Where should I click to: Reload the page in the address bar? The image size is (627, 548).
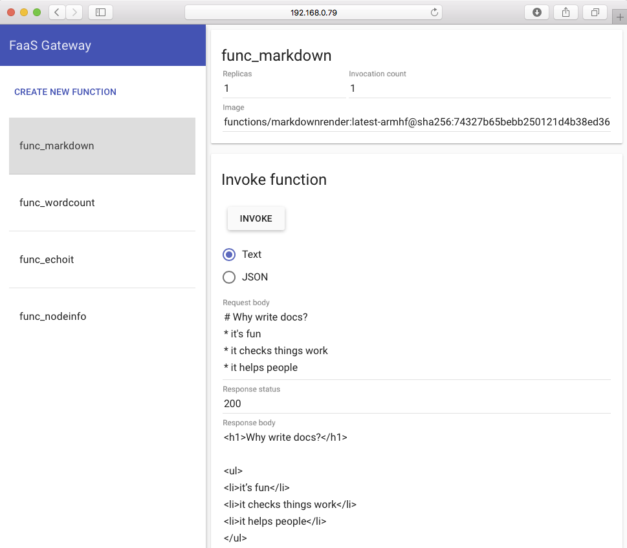tap(434, 12)
